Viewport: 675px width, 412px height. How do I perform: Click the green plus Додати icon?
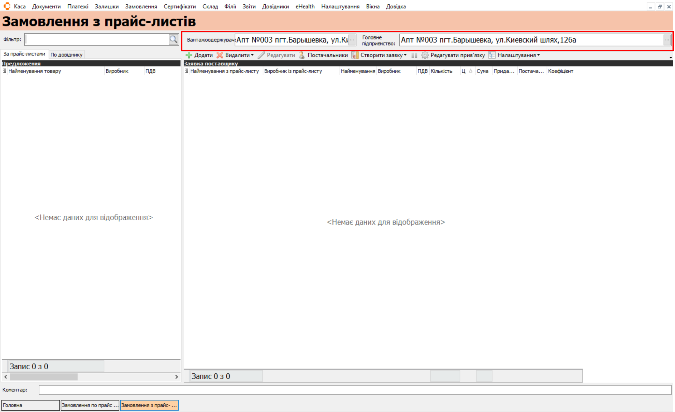[x=189, y=55]
